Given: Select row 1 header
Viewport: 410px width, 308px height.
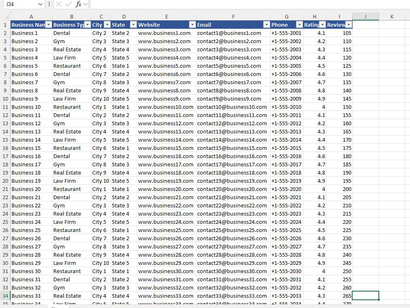Looking at the screenshot, I should pos(5,25).
